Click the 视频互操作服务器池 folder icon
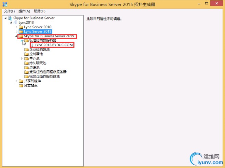 26,76
